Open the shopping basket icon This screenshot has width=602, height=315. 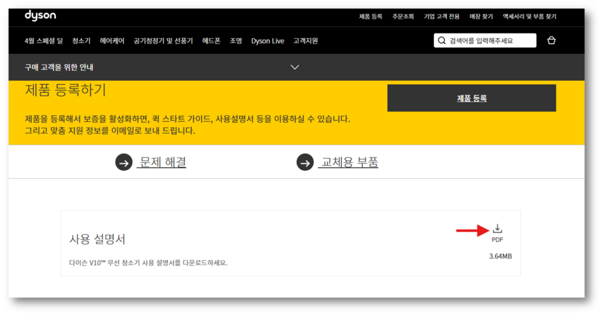(x=551, y=41)
